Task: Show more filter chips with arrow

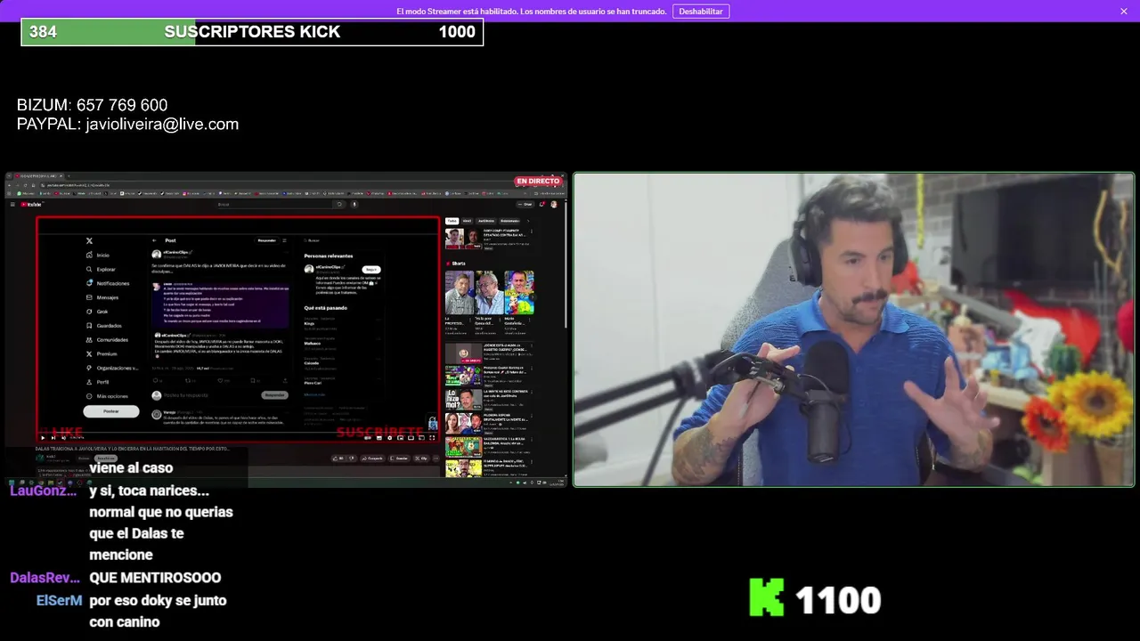Action: [528, 221]
